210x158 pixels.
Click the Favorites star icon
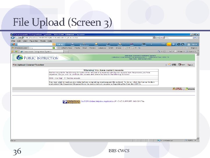click(x=13, y=51)
